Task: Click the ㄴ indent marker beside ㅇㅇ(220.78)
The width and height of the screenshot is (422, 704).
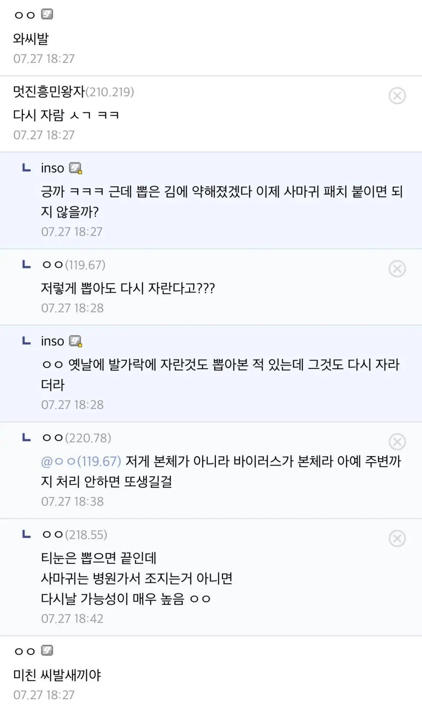Action: click(x=26, y=437)
